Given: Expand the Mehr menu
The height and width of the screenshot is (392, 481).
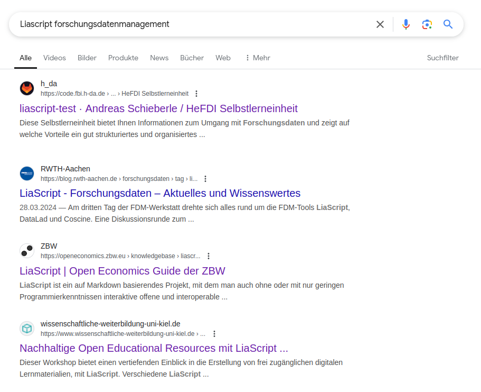Looking at the screenshot, I should [258, 58].
